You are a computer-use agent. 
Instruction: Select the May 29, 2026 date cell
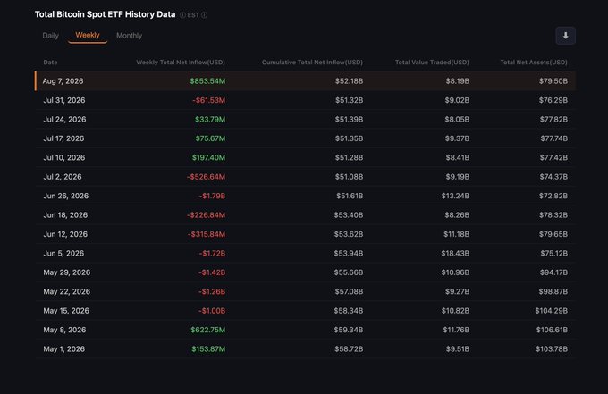[67, 272]
